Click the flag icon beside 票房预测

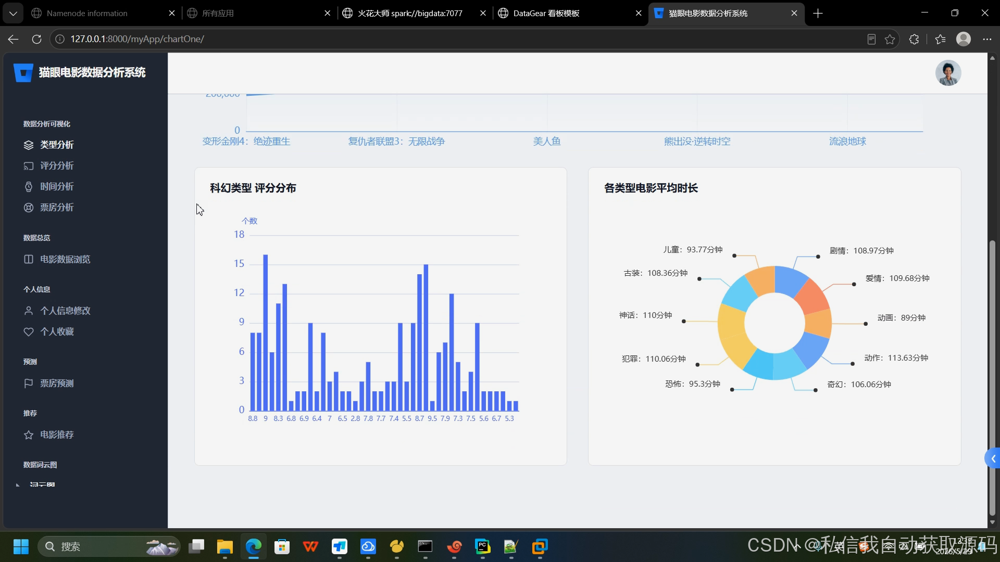(x=29, y=383)
